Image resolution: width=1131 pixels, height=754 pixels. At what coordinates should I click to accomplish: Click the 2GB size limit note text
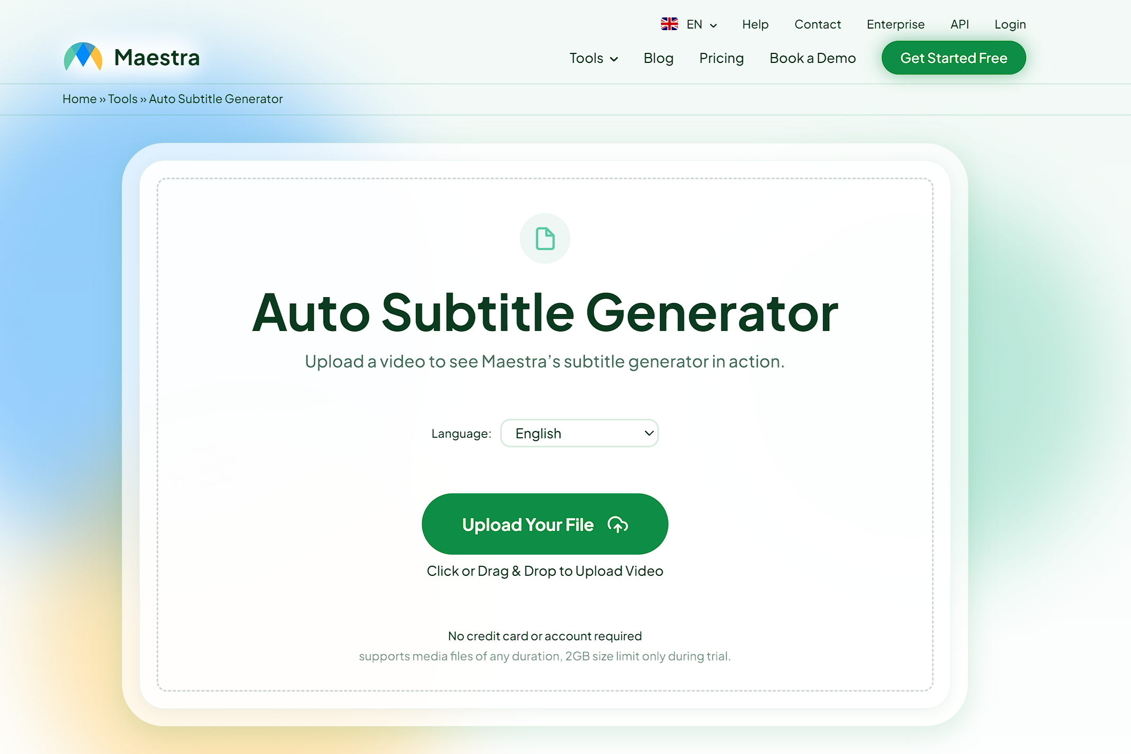545,656
